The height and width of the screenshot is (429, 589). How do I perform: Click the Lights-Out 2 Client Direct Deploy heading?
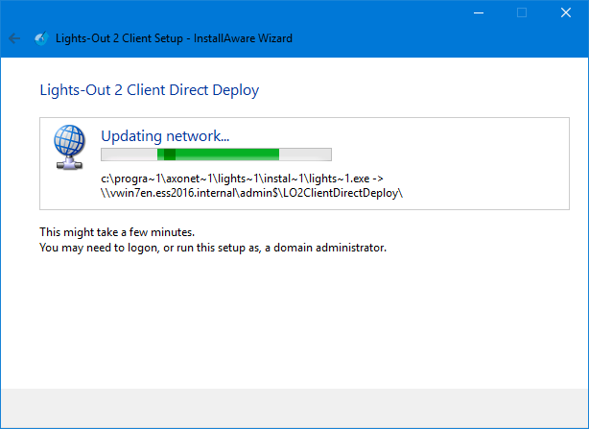[x=150, y=90]
